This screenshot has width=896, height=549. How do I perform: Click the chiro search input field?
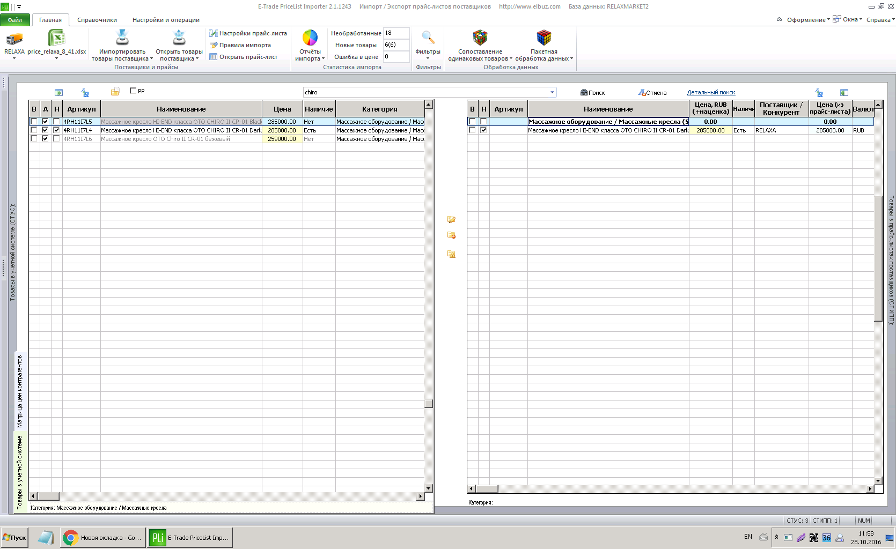point(427,92)
